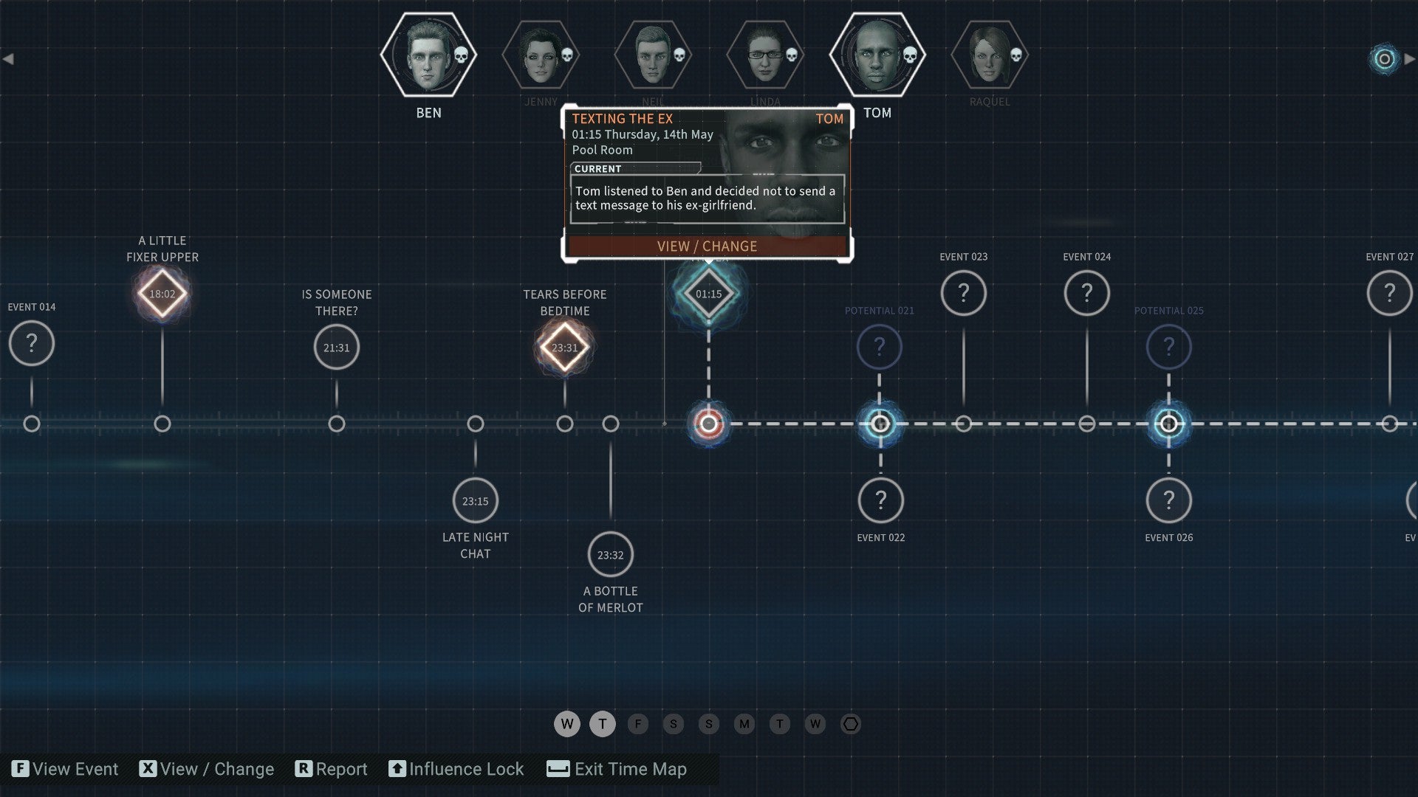Click the JENNY character portrait icon
The image size is (1418, 797).
click(x=541, y=55)
